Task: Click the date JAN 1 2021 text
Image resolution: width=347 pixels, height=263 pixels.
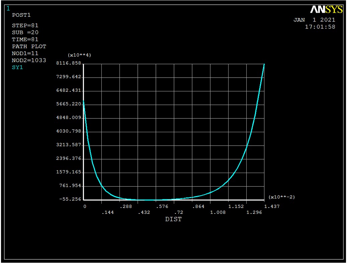Action: click(x=314, y=20)
